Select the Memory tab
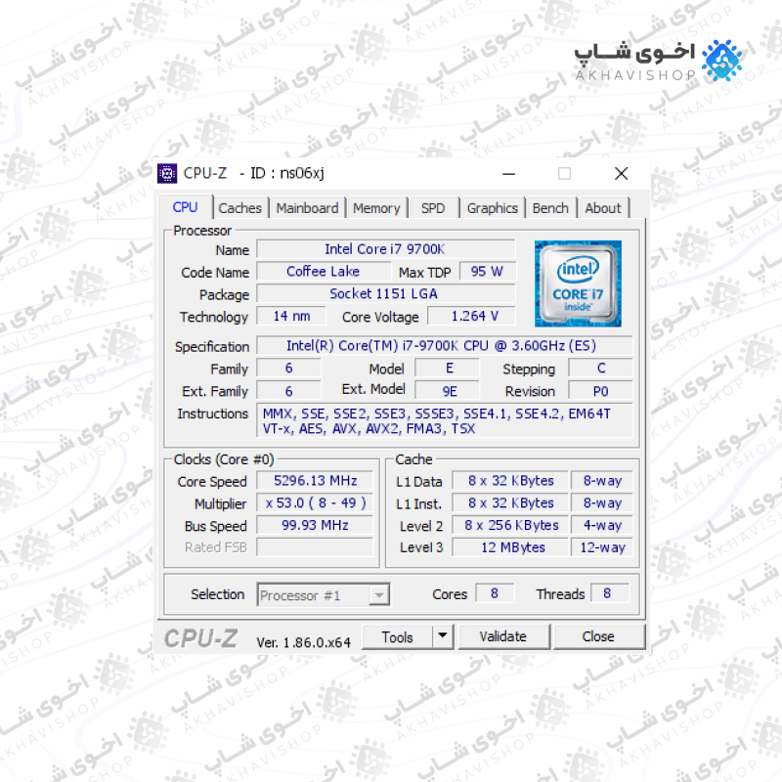Viewport: 782px width, 782px height. click(376, 208)
